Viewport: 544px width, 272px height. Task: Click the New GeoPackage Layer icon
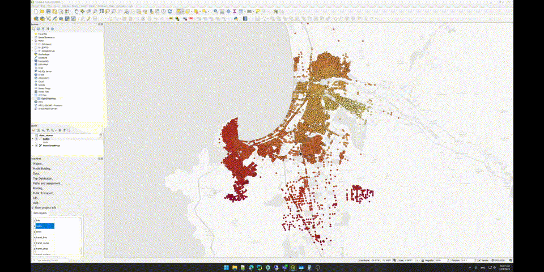point(42,18)
